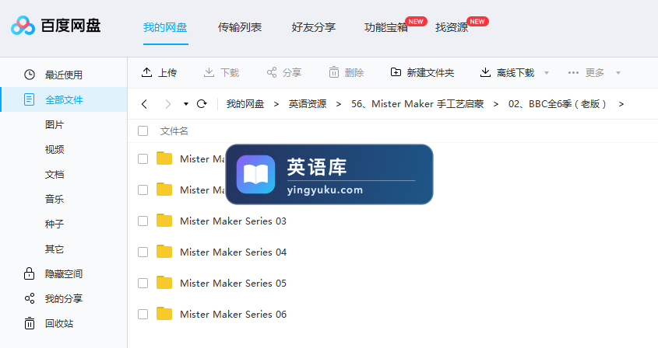
Task: Open Mister Maker Series 06 folder icon
Action: click(x=164, y=313)
